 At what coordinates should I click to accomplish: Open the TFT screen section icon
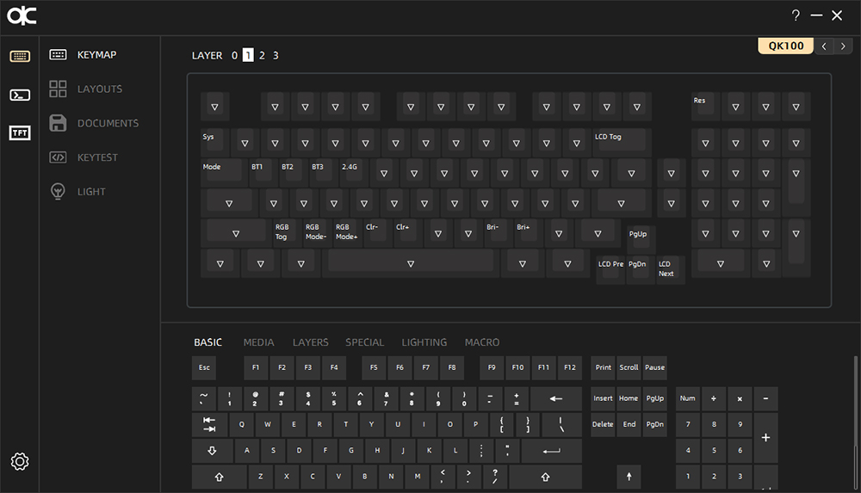point(20,132)
